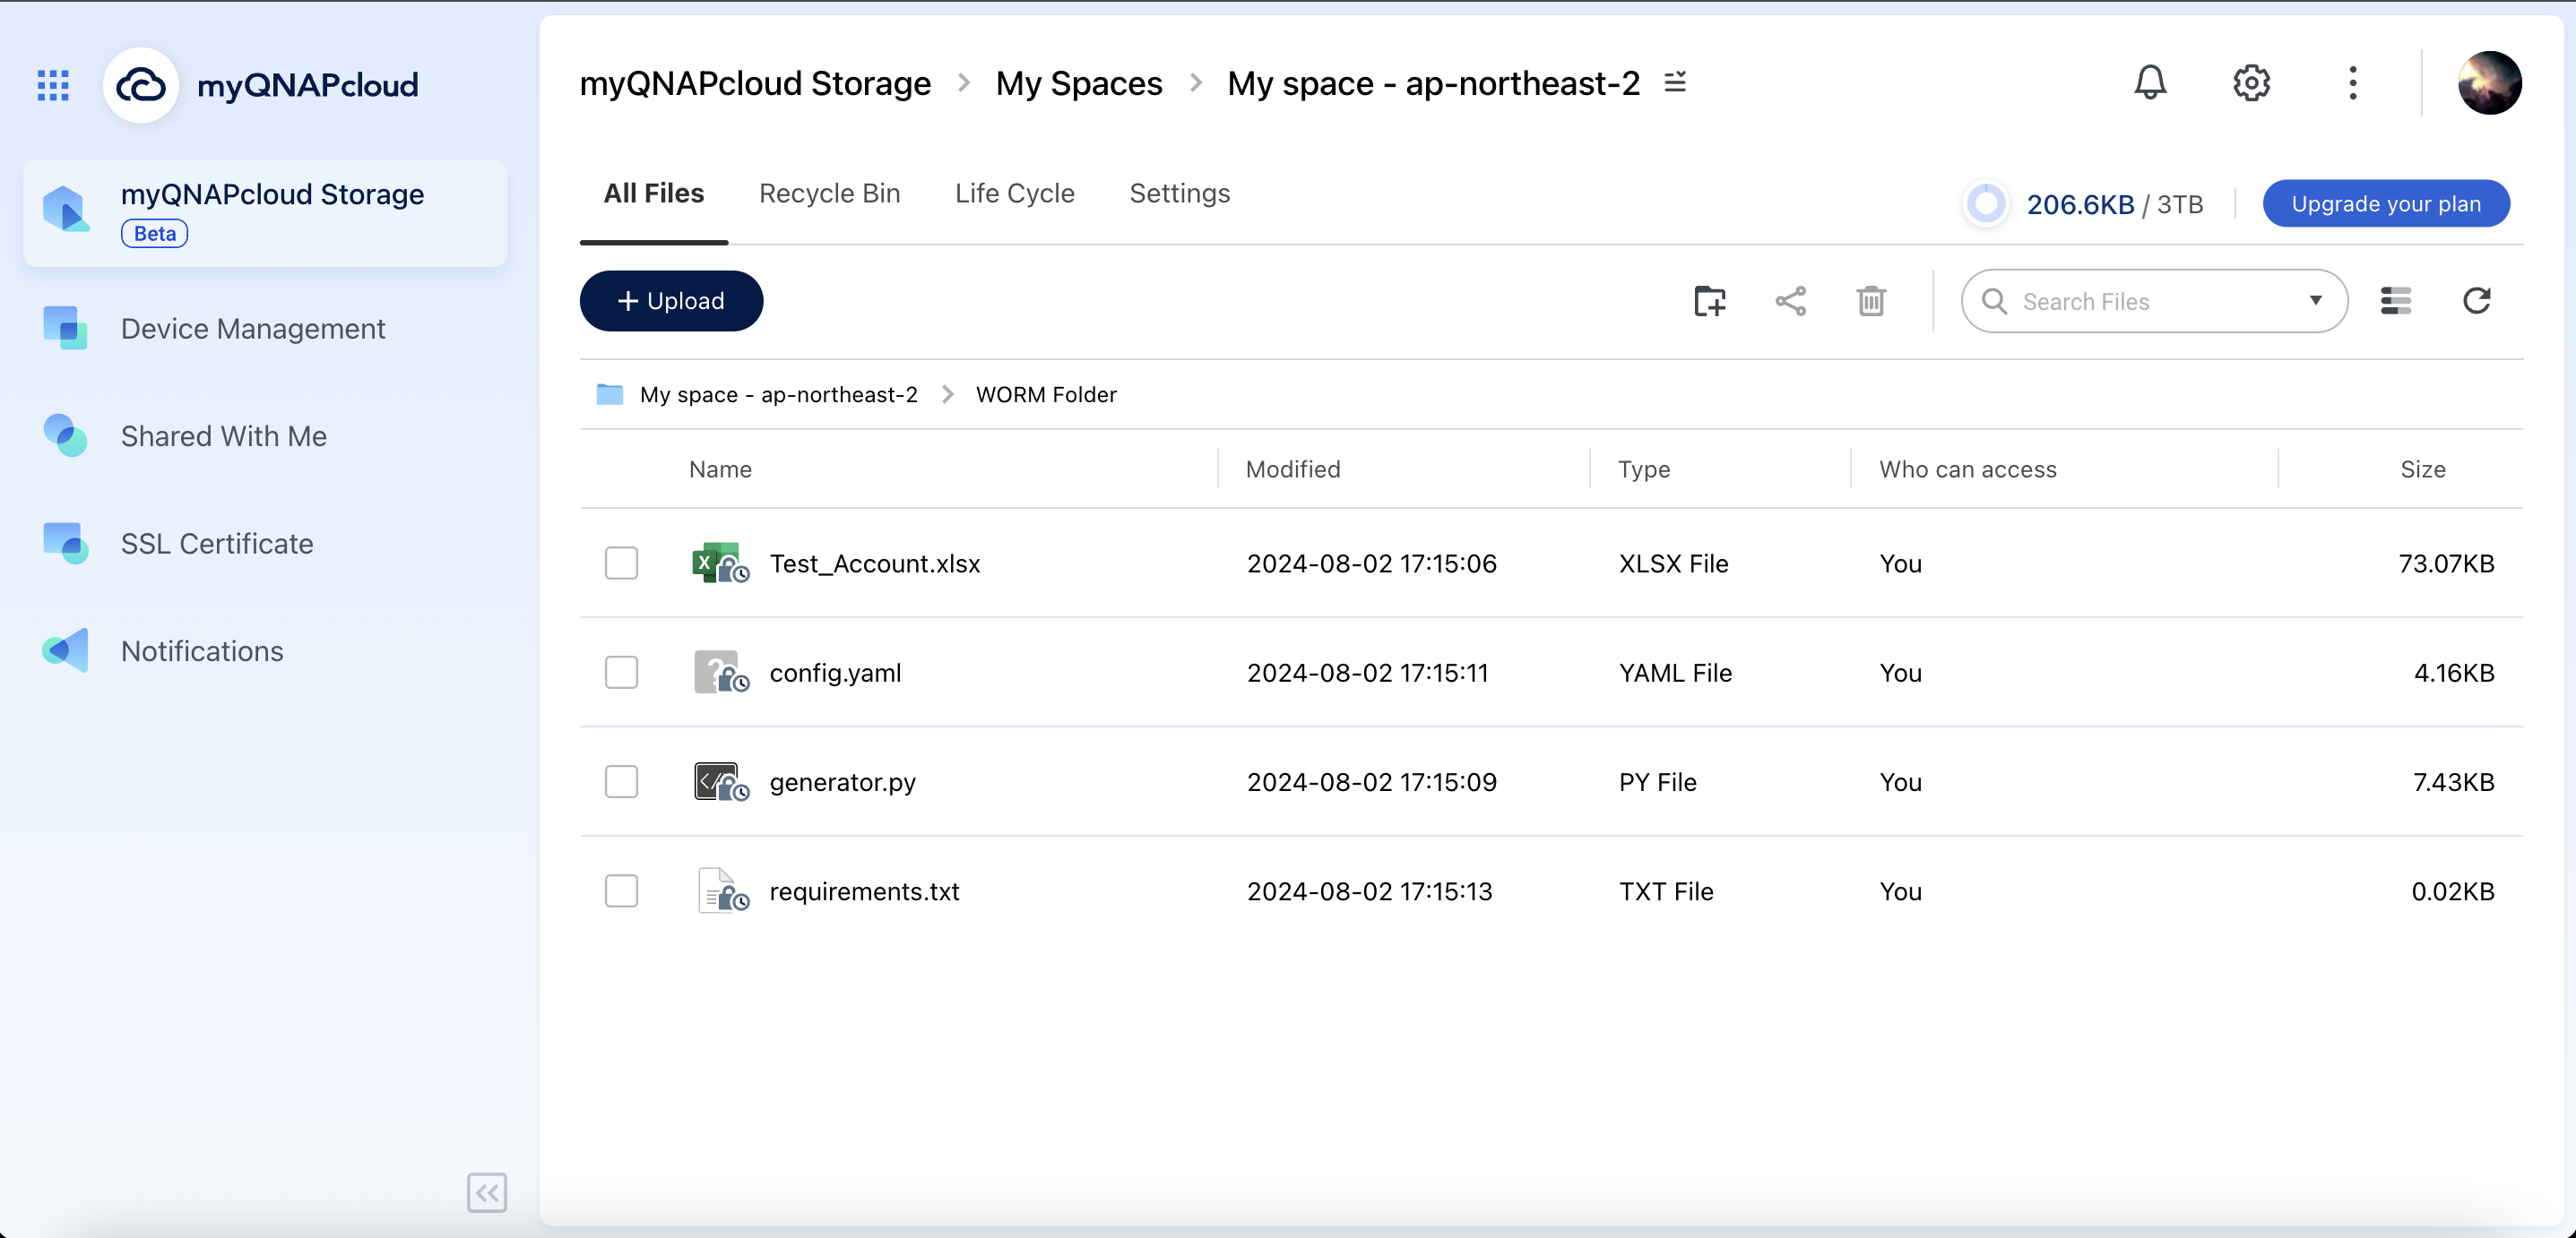This screenshot has height=1238, width=2576.
Task: Sort by Modified column header
Action: click(x=1293, y=469)
